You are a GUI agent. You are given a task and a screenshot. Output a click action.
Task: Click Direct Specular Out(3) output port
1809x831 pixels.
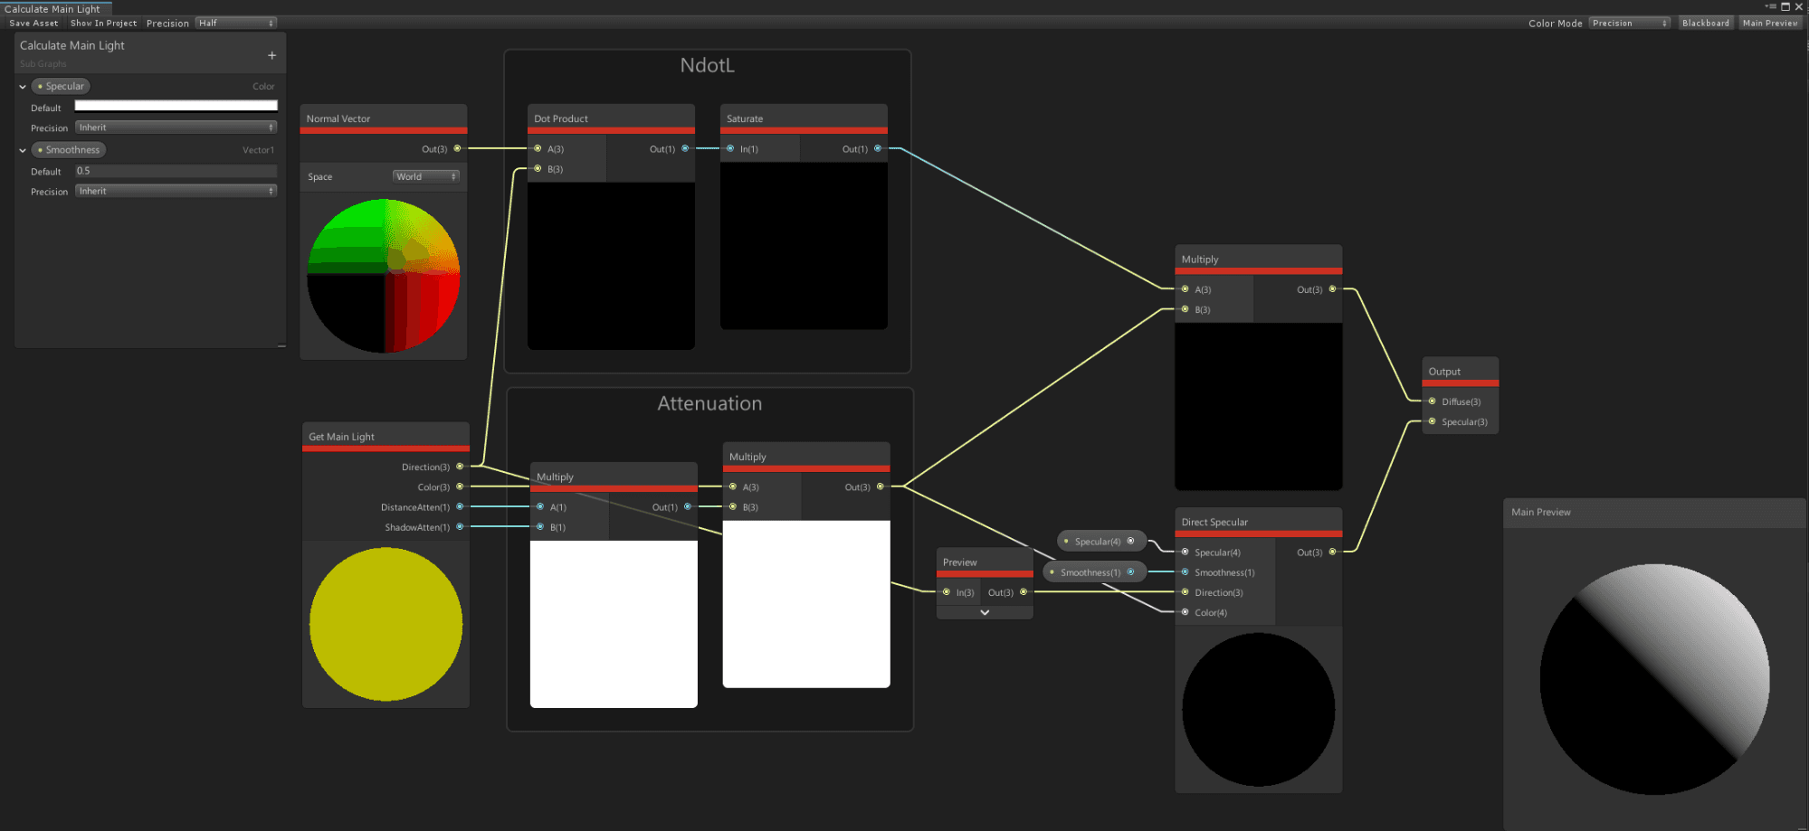click(x=1332, y=552)
